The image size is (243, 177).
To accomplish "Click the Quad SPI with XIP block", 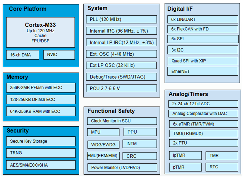I will [203, 61].
